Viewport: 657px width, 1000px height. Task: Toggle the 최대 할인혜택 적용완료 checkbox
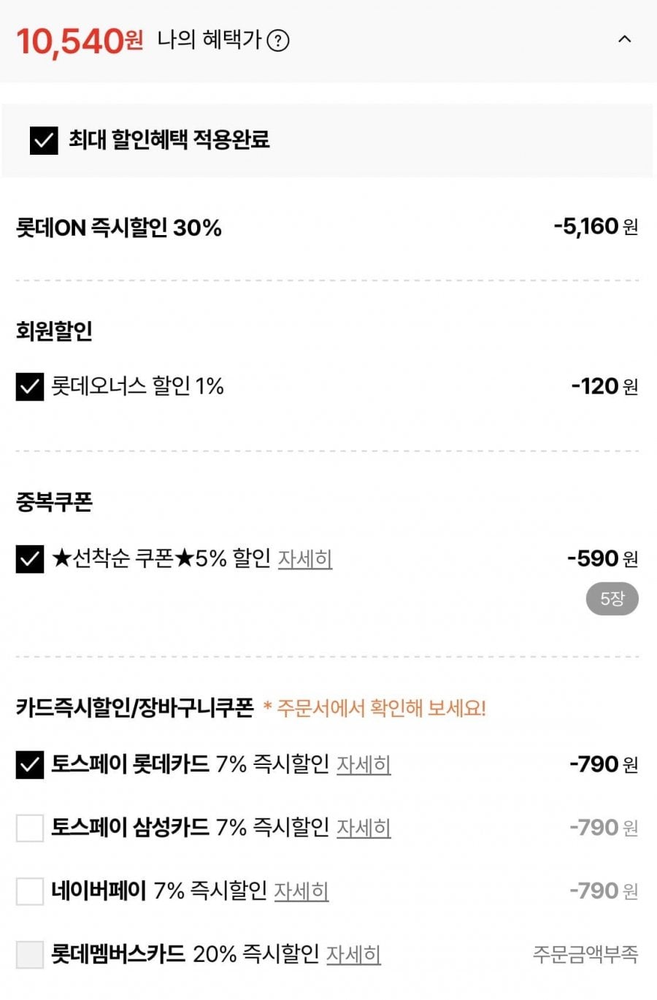(x=44, y=140)
